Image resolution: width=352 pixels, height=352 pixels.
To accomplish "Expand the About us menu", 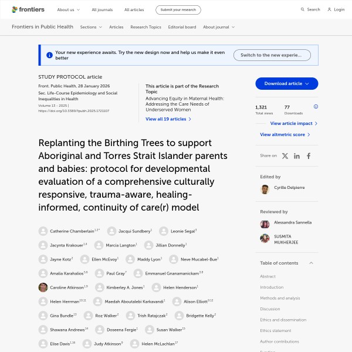I will (x=68, y=10).
